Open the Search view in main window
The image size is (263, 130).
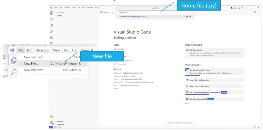(52, 19)
